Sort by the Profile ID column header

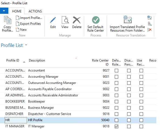click(x=13, y=60)
